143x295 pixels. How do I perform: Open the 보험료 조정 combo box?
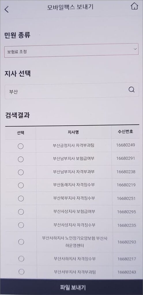(x=71, y=51)
